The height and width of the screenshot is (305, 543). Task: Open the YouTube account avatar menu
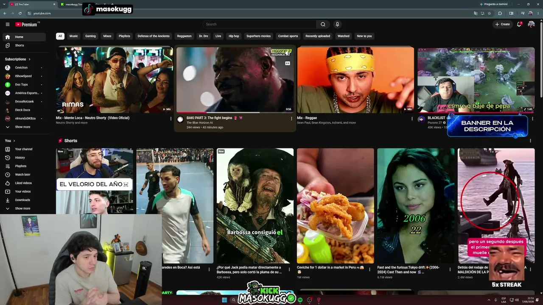(531, 24)
